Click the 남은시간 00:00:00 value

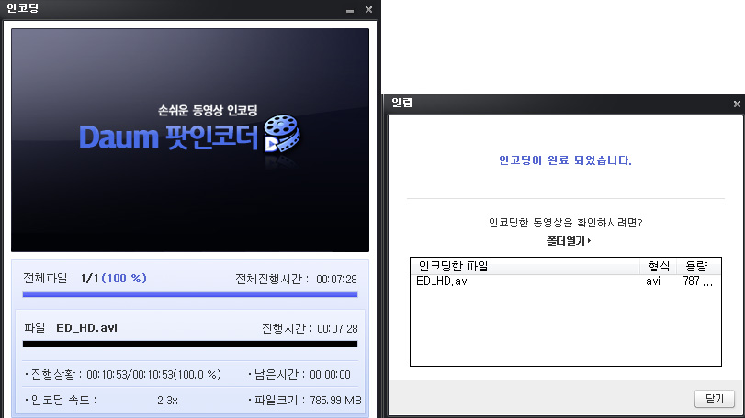point(330,374)
